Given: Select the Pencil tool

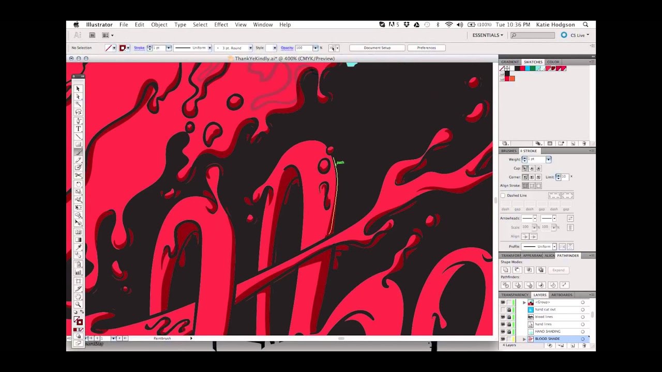Looking at the screenshot, I should point(79,160).
